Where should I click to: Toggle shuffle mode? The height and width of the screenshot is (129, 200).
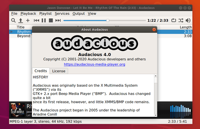tap(181, 20)
